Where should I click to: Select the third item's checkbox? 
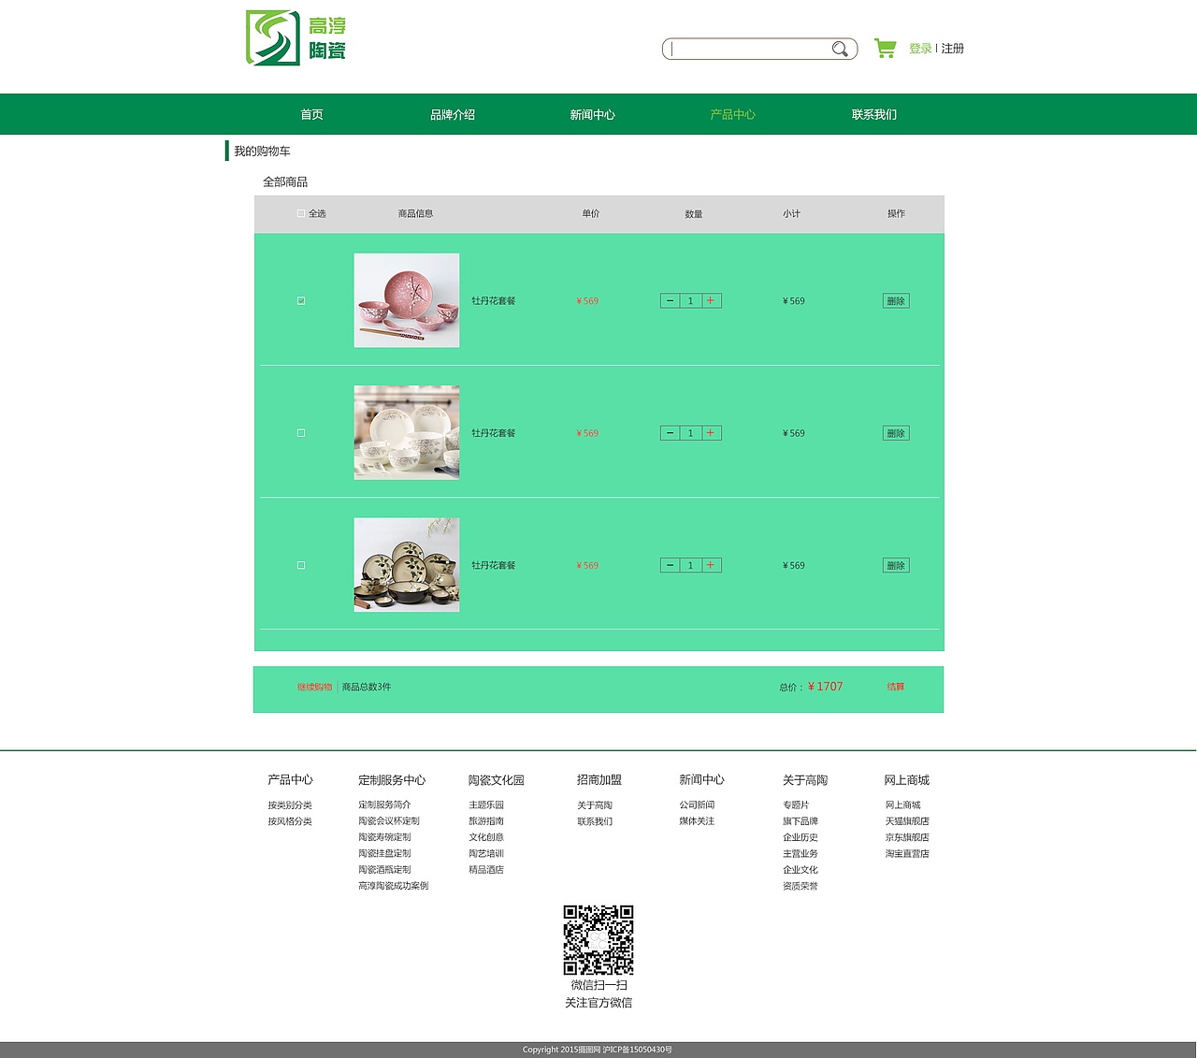(x=300, y=565)
